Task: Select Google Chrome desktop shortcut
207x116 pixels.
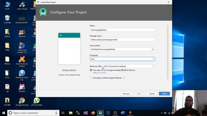Action: [x=22, y=102]
